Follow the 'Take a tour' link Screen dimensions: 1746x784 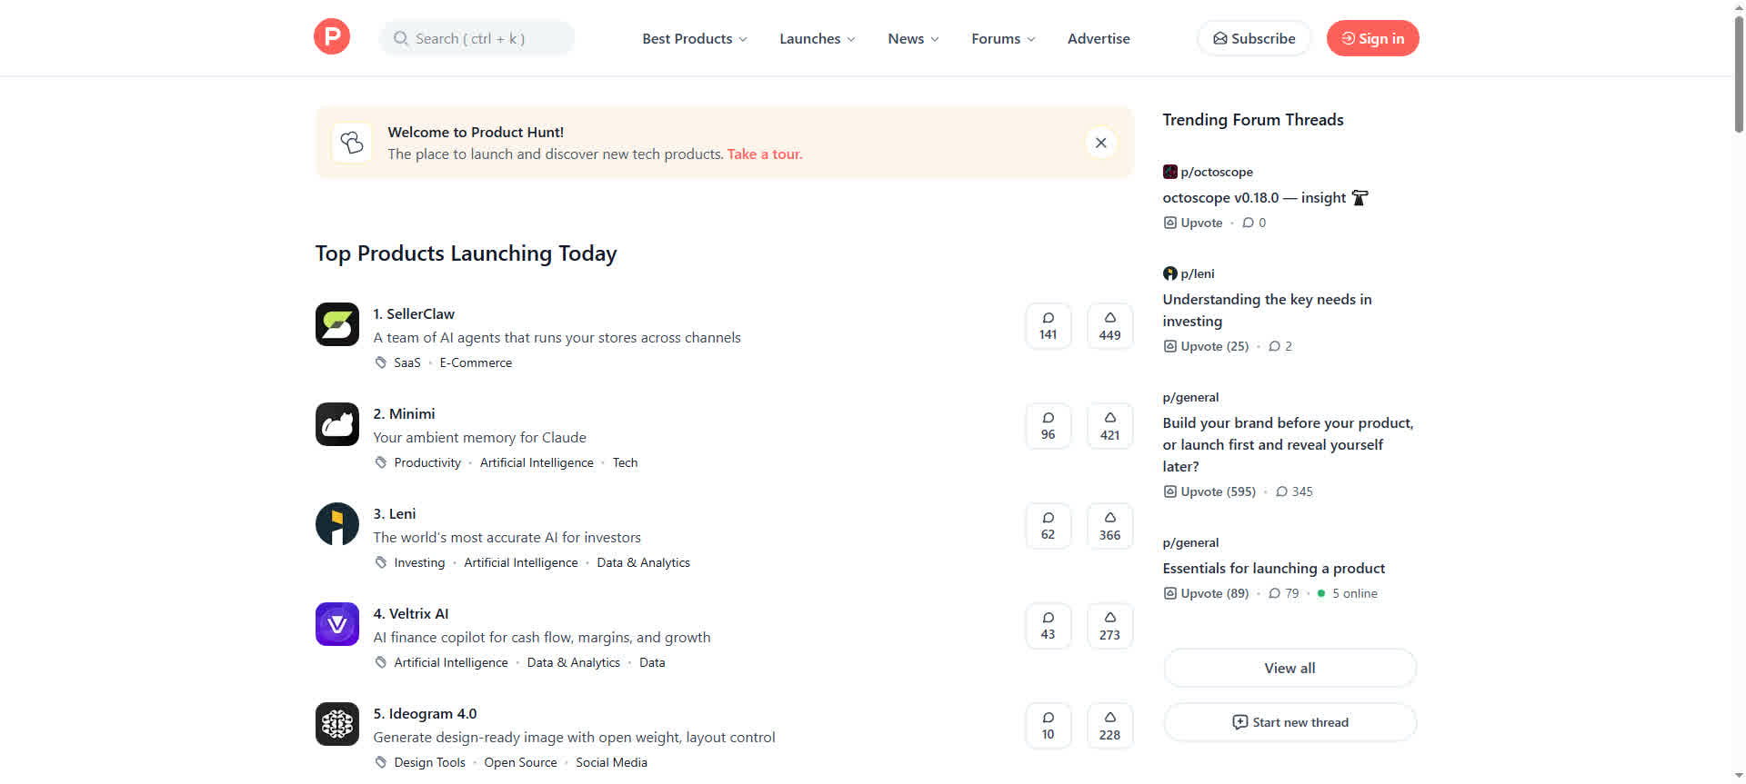coord(765,154)
